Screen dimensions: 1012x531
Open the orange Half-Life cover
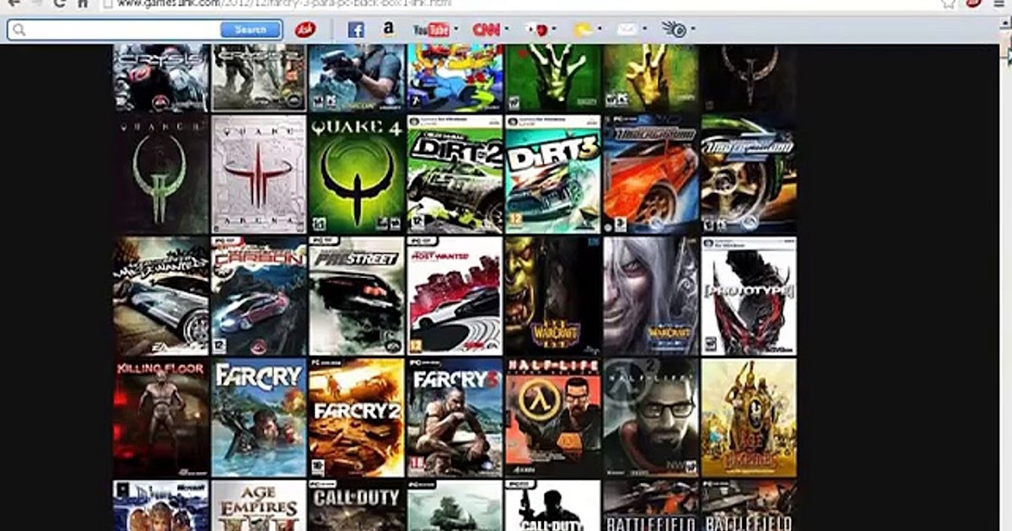click(553, 418)
